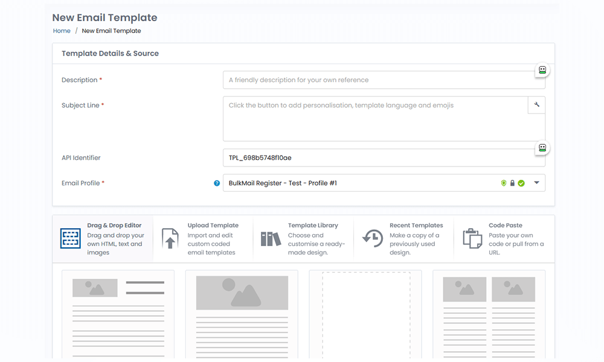Viewport: 604px width, 362px height.
Task: Click the Email Profile field label
Action: click(80, 183)
